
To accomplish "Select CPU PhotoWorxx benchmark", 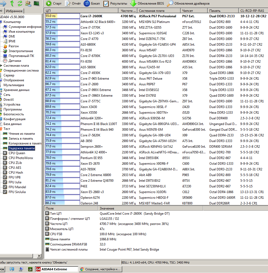I will pyautogui.click(x=18, y=158).
